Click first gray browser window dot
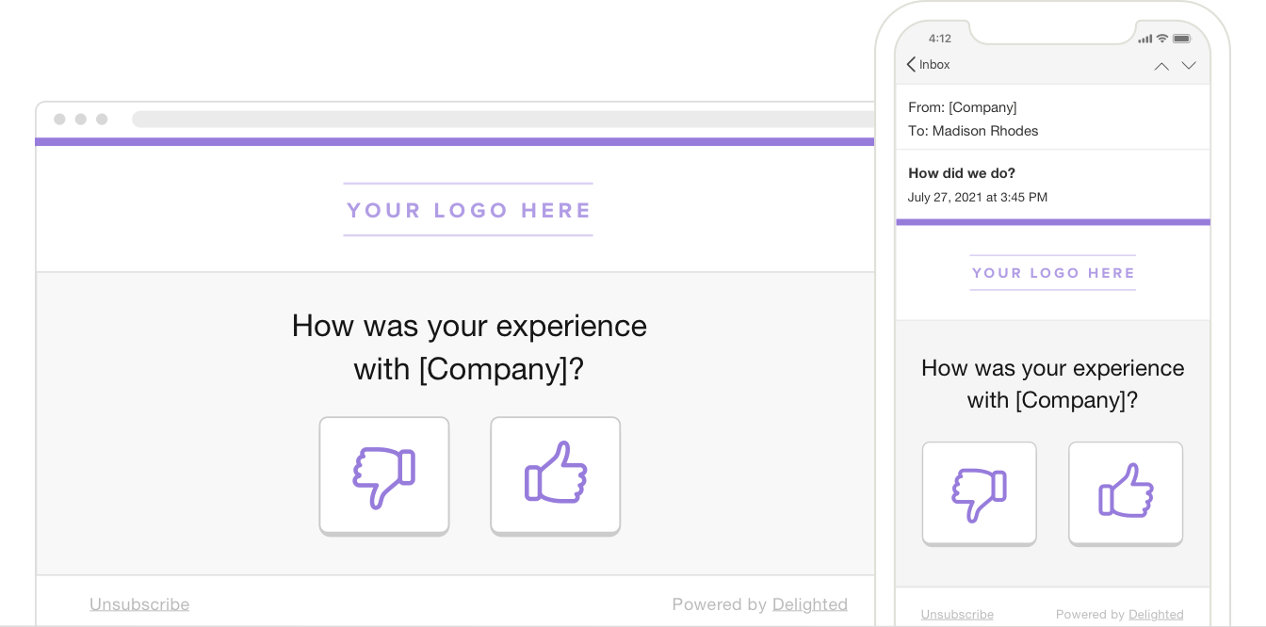Screen dimensions: 1266x627 (x=59, y=120)
